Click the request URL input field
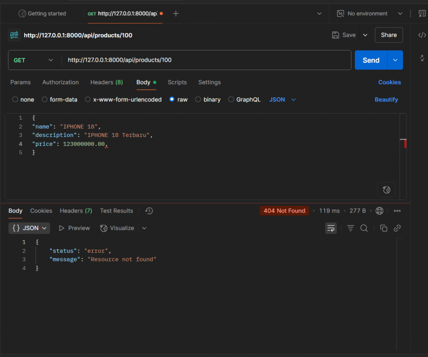The height and width of the screenshot is (357, 428). pyautogui.click(x=205, y=60)
